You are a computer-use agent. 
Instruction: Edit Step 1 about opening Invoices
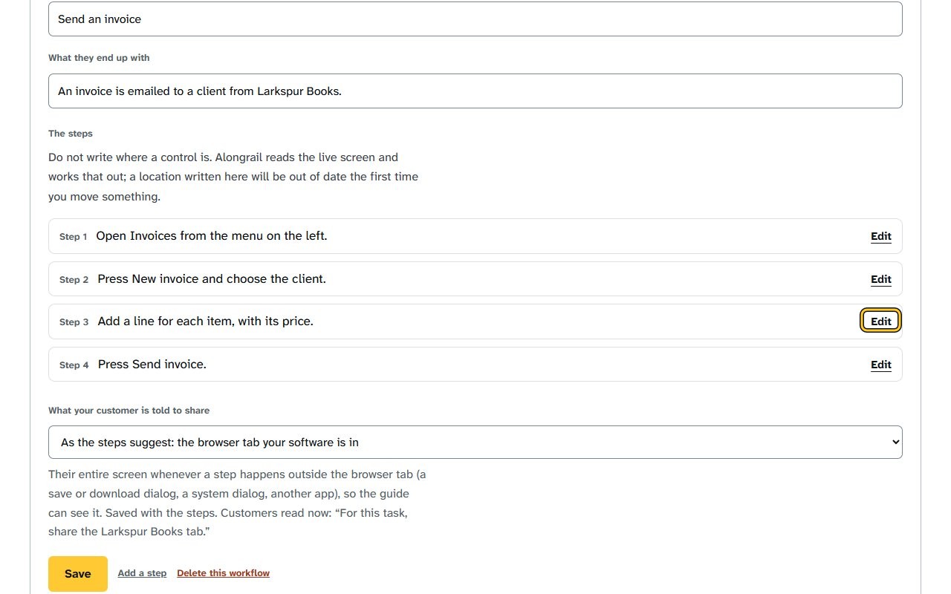click(x=880, y=236)
